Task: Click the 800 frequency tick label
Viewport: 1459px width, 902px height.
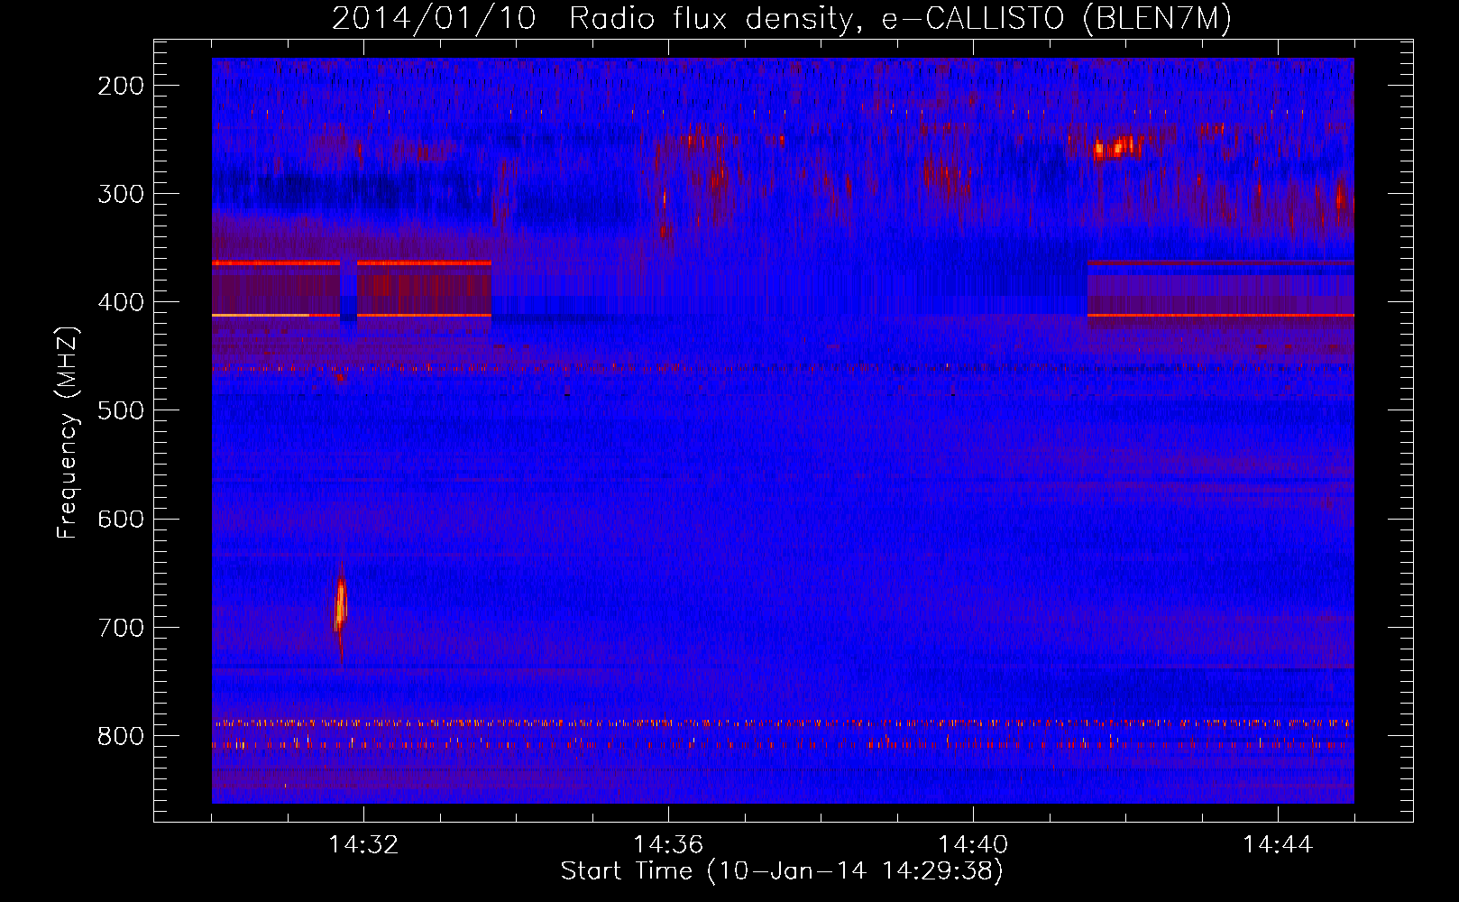Action: tap(121, 736)
